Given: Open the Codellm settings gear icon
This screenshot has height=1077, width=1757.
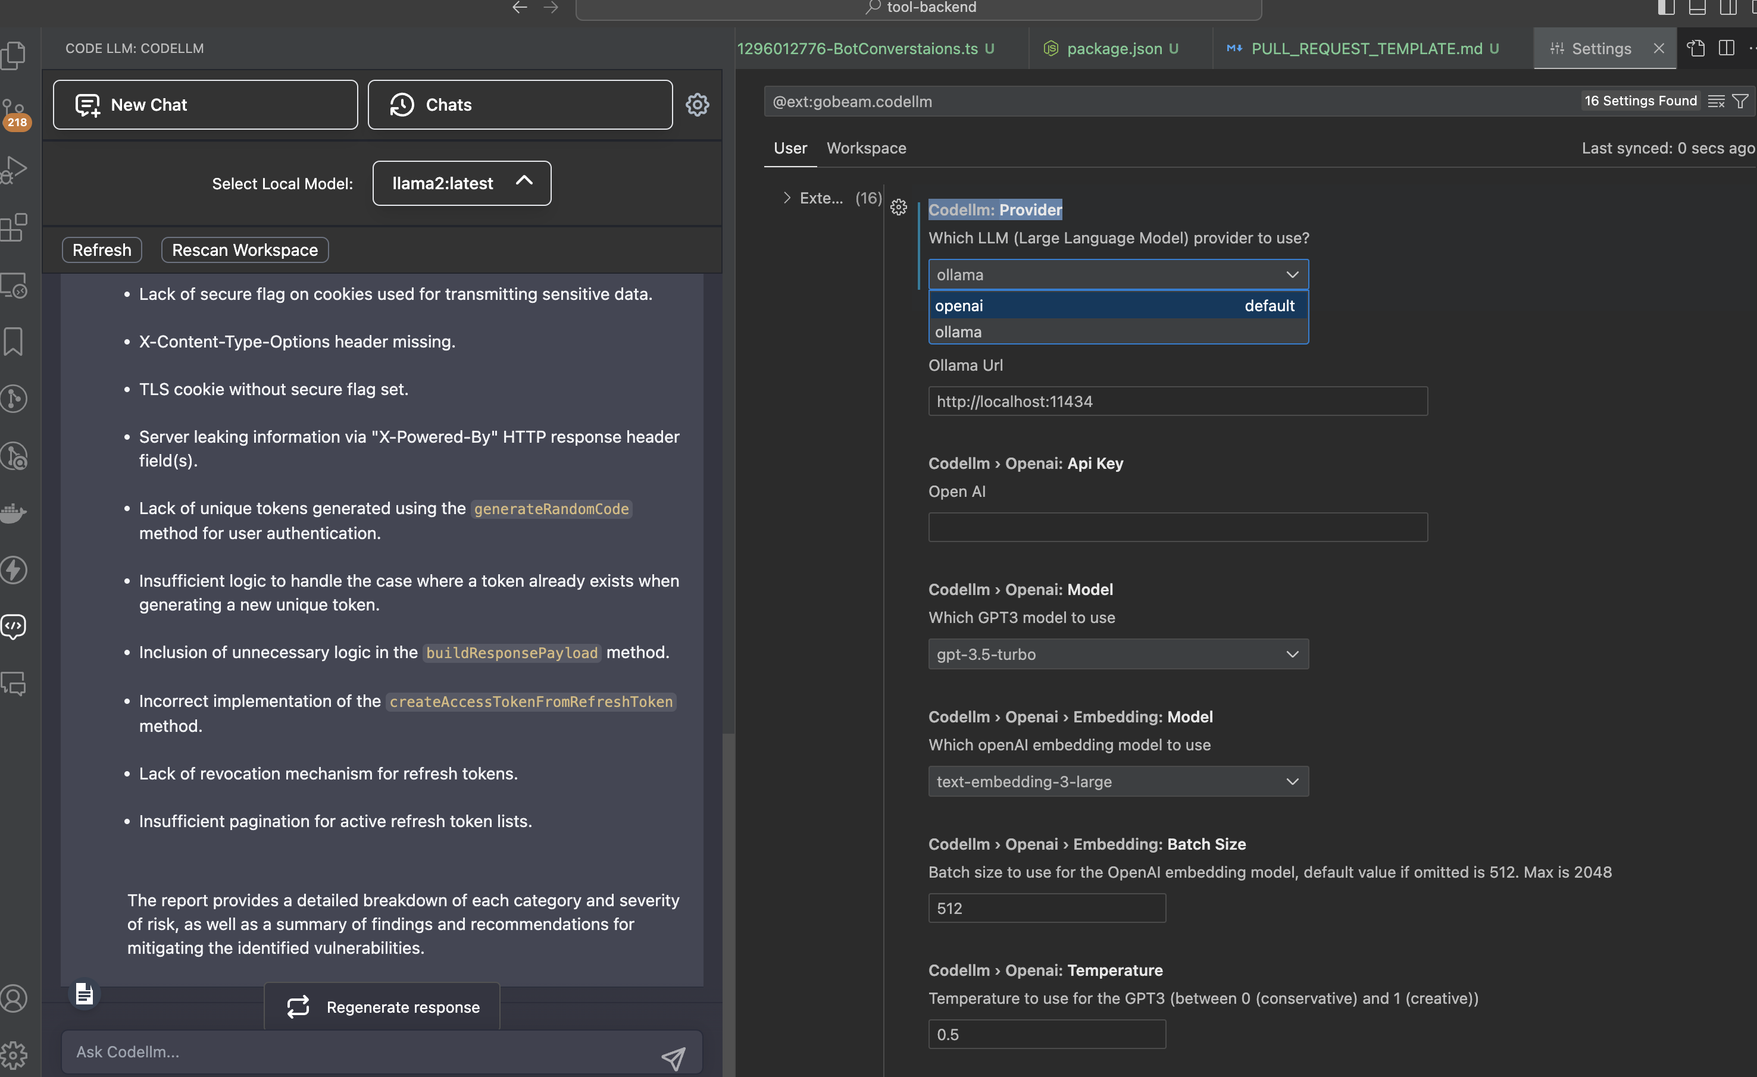Looking at the screenshot, I should 696,105.
